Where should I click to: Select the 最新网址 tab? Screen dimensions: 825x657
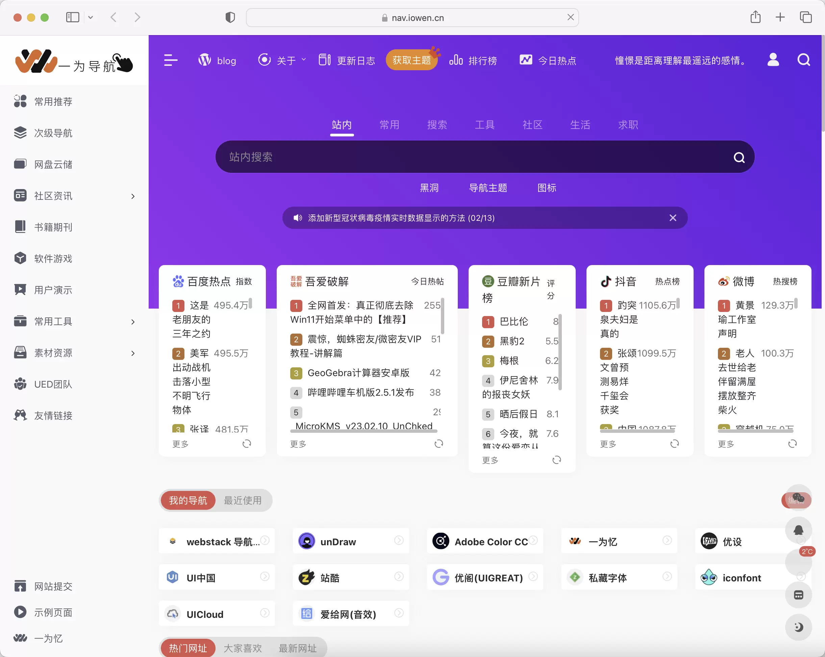tap(297, 648)
